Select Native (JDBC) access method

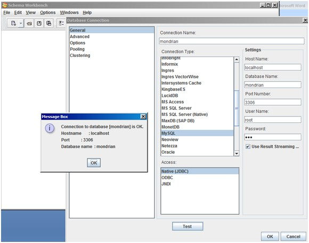click(x=200, y=171)
